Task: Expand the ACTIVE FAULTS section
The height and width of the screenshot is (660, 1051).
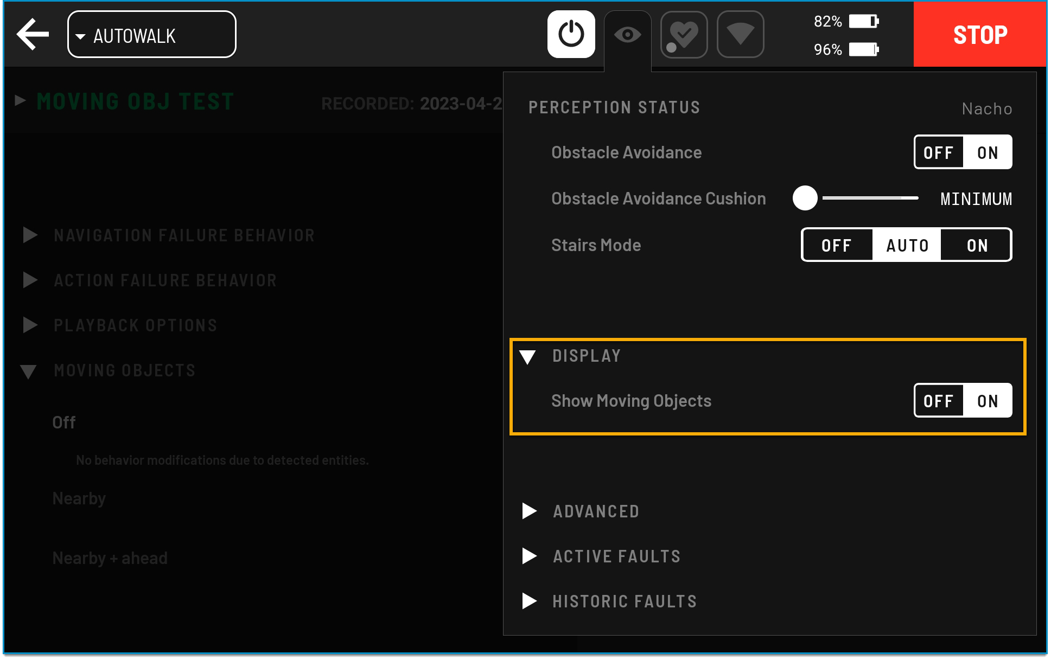Action: (x=529, y=556)
